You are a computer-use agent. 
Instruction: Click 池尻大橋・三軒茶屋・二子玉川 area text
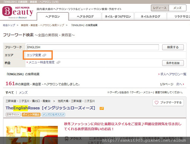point(76,101)
